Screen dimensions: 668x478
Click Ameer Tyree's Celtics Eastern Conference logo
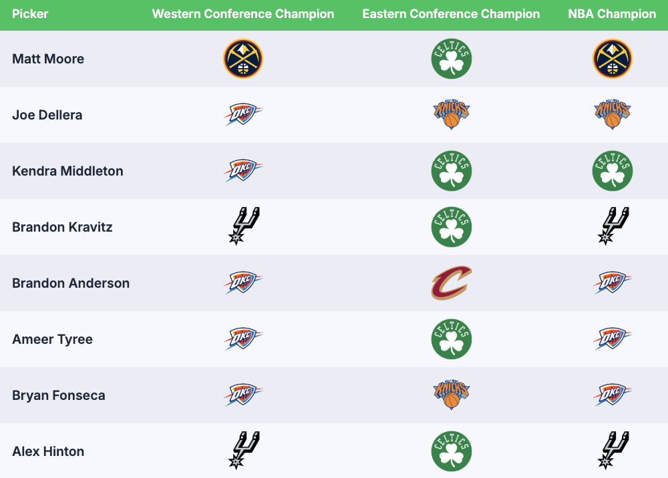(x=452, y=339)
